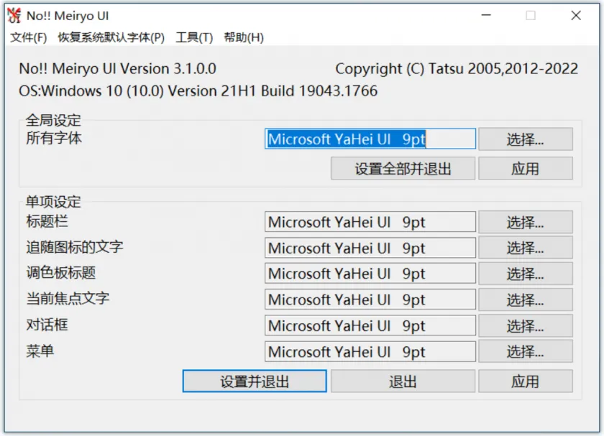Viewport: 604px width, 436px height.
Task: Click the 当前焦点文字 font field
Action: coord(370,300)
